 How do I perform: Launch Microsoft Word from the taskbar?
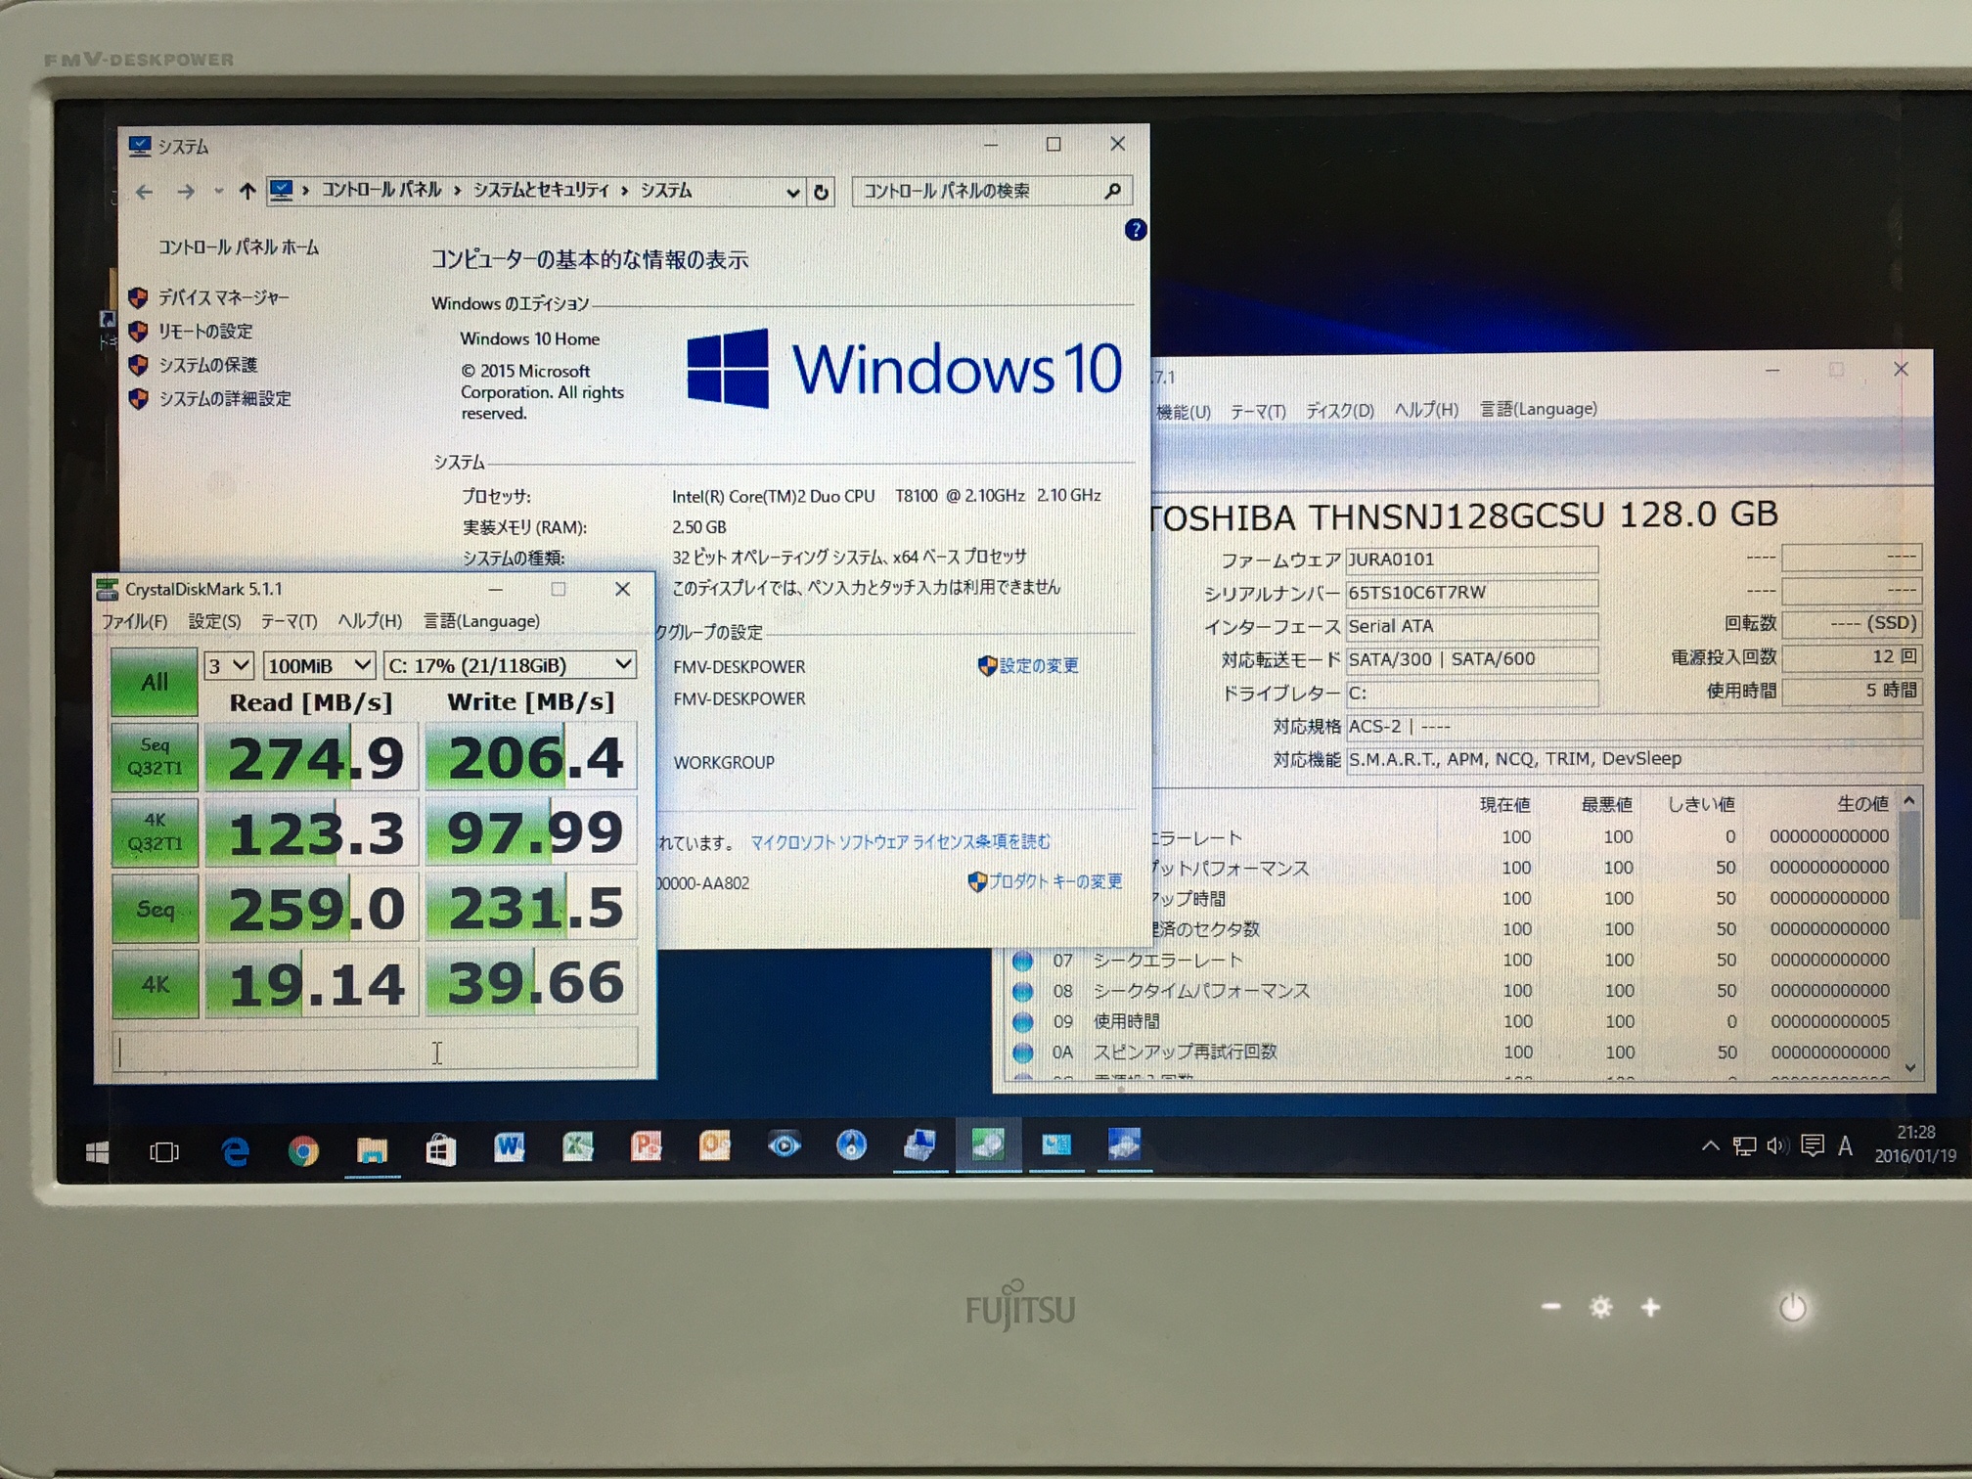tap(509, 1146)
